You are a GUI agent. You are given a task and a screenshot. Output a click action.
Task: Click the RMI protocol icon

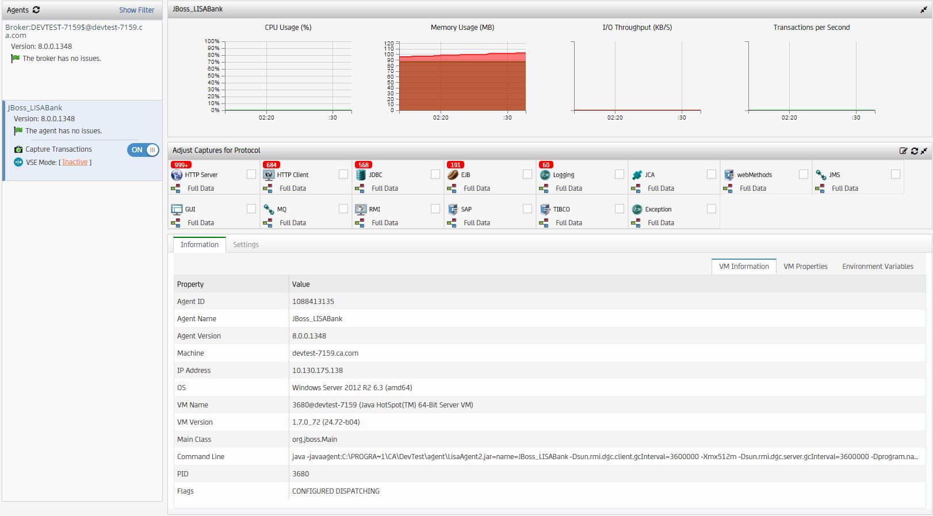[x=361, y=209]
